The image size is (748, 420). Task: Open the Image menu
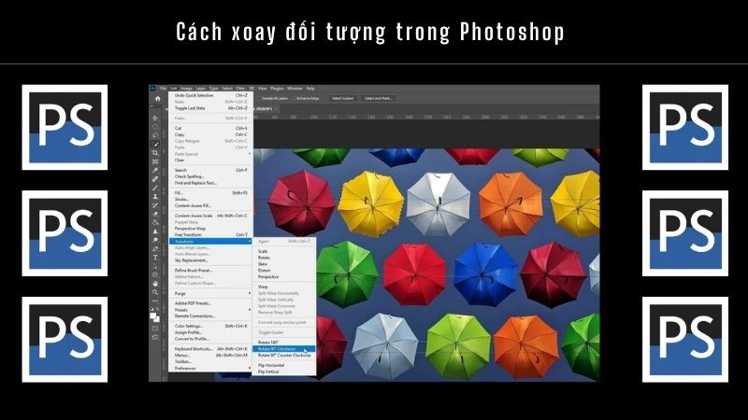point(186,89)
